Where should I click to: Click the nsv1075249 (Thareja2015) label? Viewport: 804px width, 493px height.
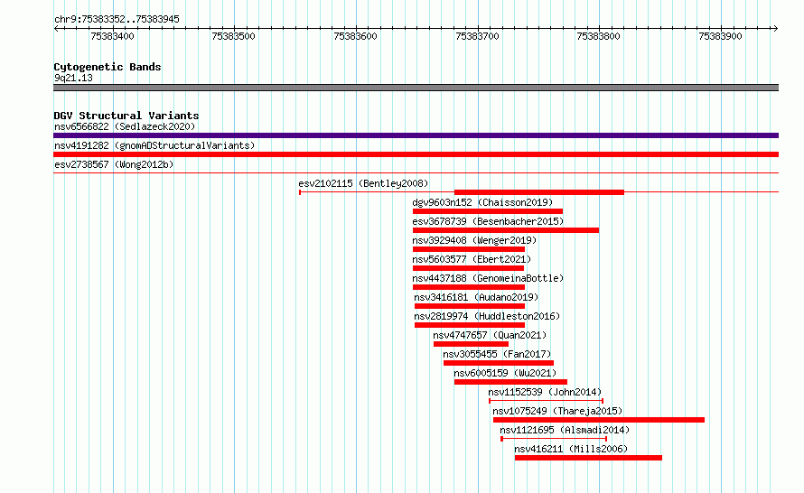(x=557, y=411)
